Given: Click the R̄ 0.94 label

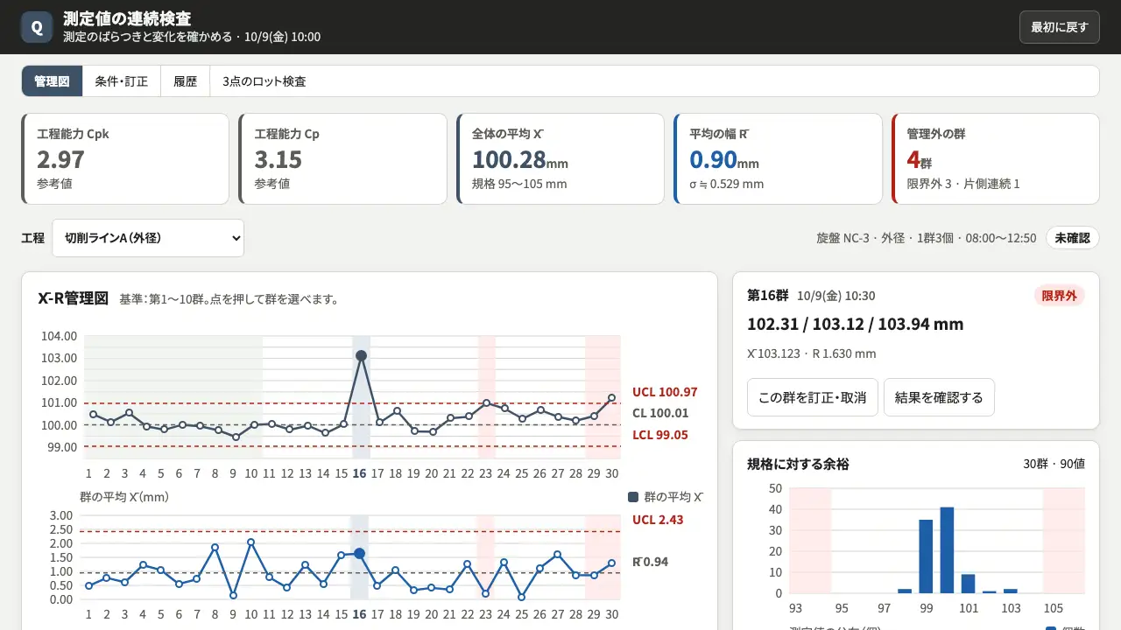Looking at the screenshot, I should [650, 562].
